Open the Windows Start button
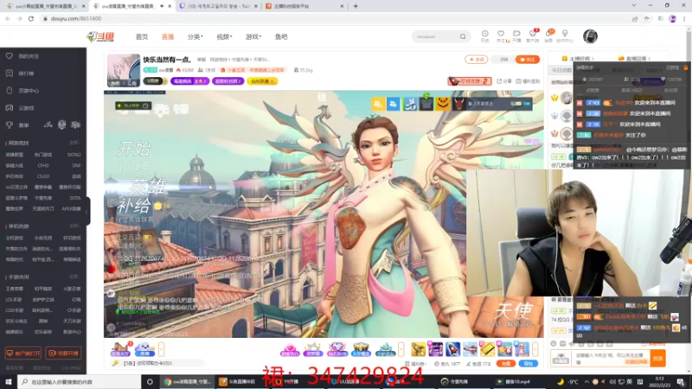 pos(9,381)
